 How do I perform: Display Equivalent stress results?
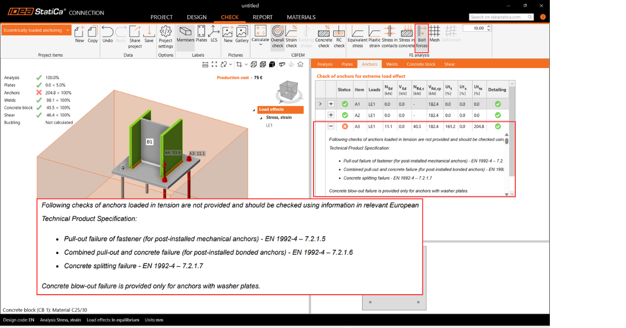click(x=357, y=37)
